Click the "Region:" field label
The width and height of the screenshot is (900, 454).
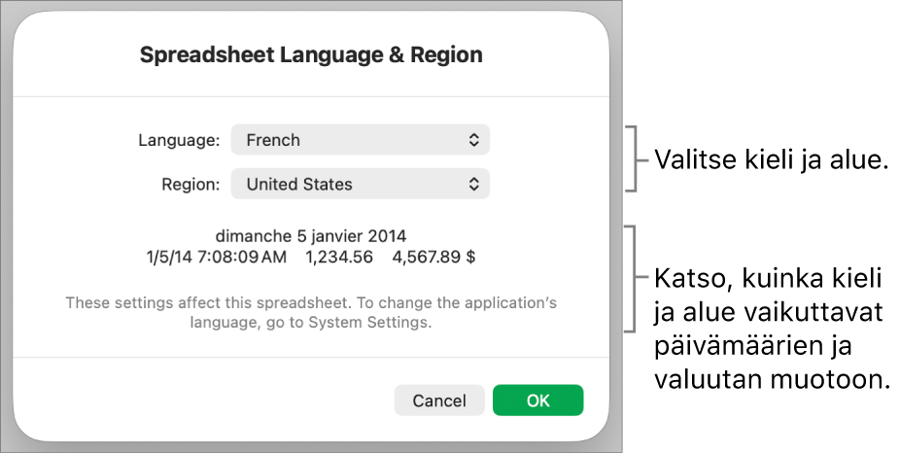coord(190,184)
